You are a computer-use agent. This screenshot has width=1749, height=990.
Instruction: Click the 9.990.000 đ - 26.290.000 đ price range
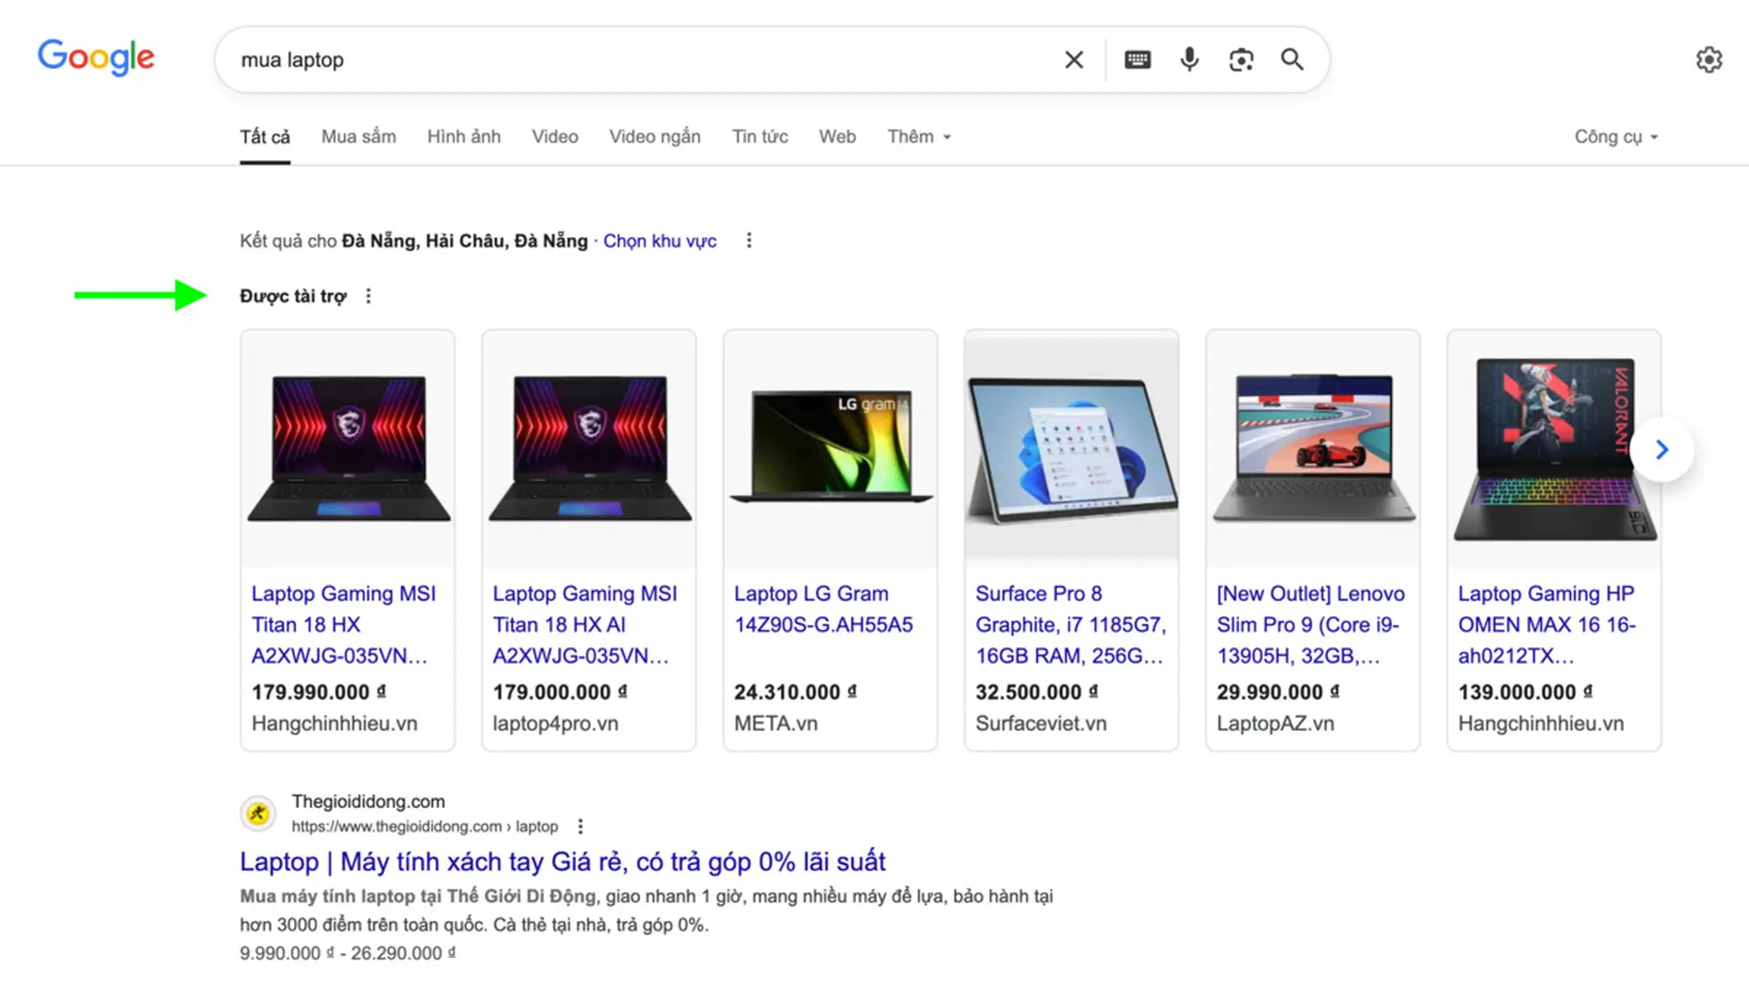click(x=347, y=953)
